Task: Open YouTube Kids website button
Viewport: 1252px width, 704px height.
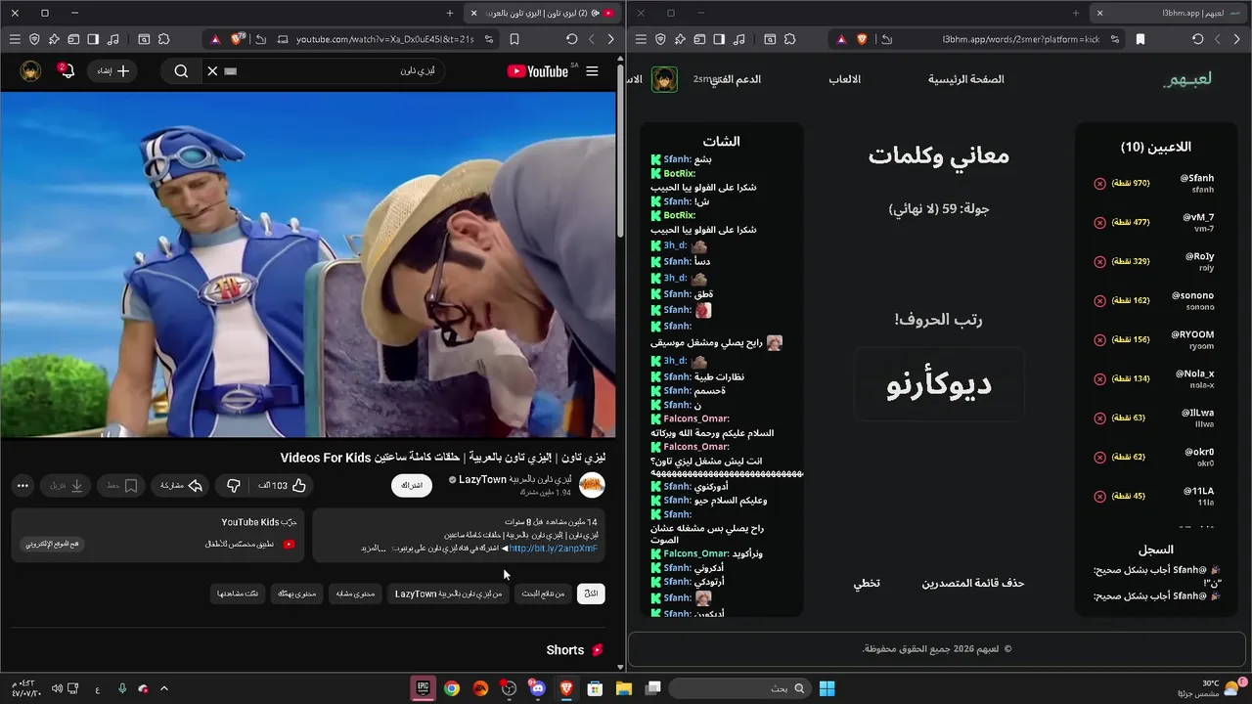Action: pyautogui.click(x=53, y=544)
